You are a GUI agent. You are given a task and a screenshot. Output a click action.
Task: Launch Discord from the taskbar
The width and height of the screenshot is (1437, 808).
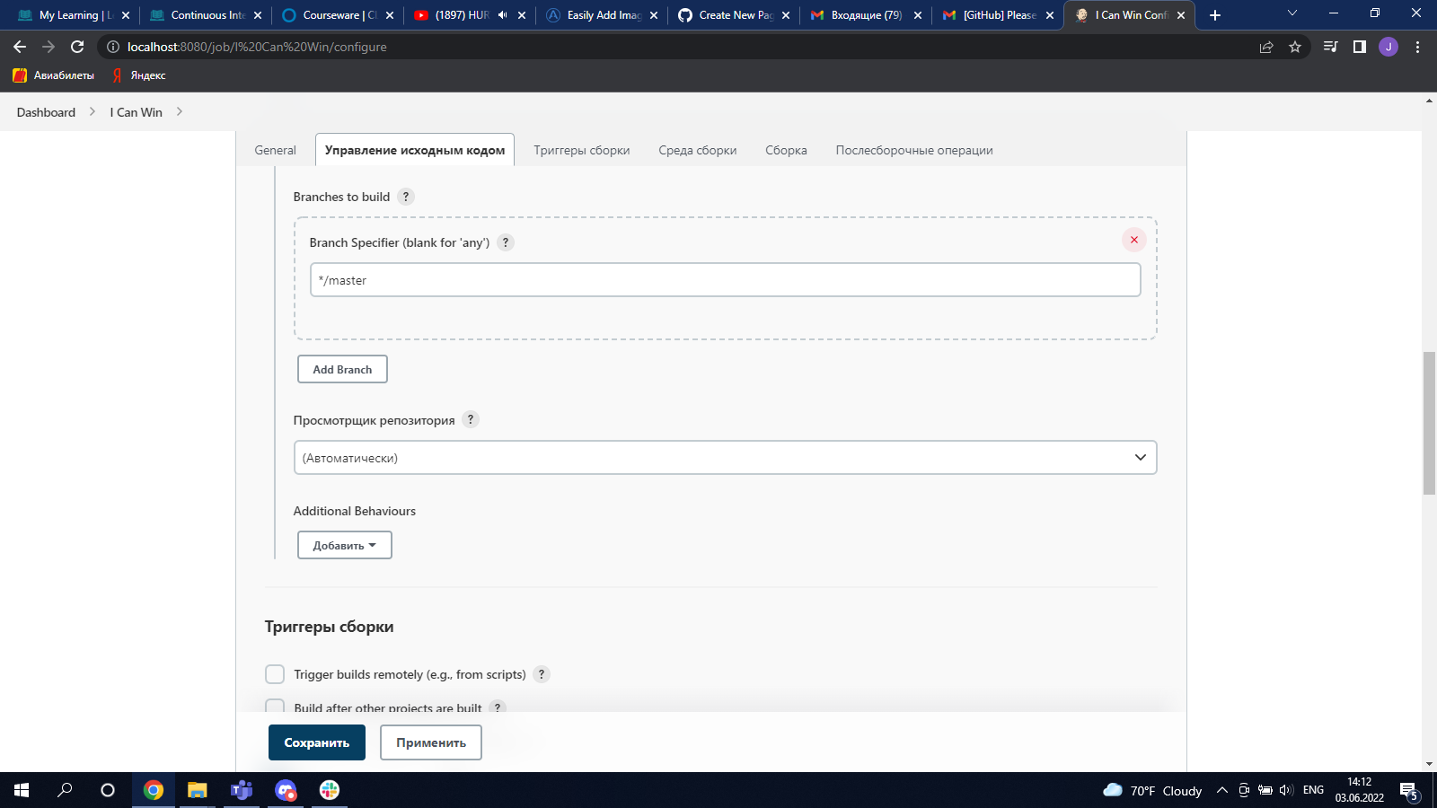point(286,790)
